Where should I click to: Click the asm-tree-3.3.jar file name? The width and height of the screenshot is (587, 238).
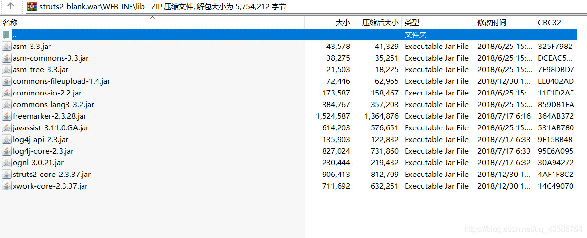coord(40,70)
